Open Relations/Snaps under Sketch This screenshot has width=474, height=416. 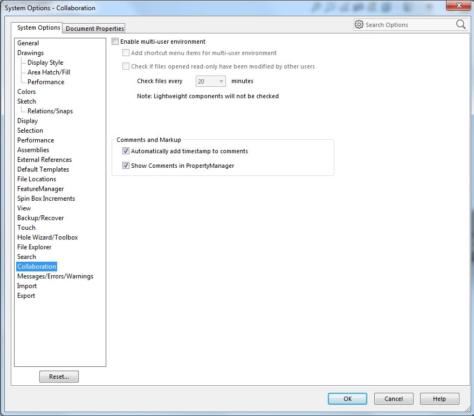pos(50,111)
